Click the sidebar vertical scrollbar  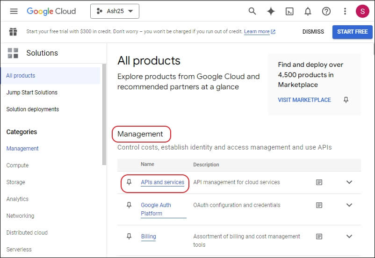tap(104, 115)
